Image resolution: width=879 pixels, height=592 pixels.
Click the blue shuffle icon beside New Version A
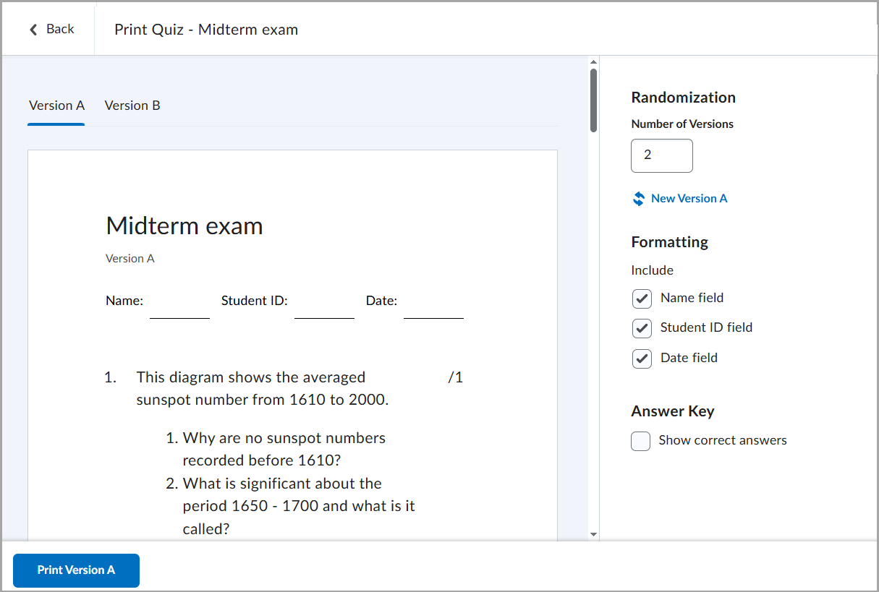pyautogui.click(x=638, y=198)
